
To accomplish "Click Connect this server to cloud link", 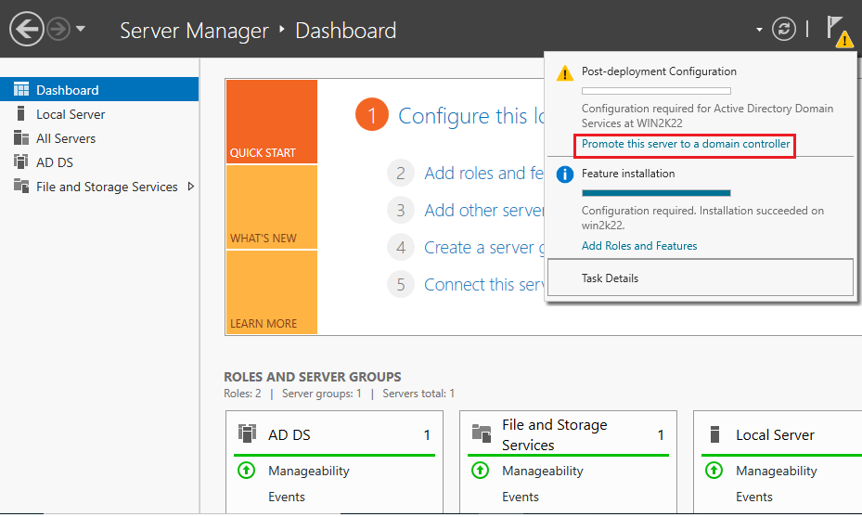I will click(483, 284).
